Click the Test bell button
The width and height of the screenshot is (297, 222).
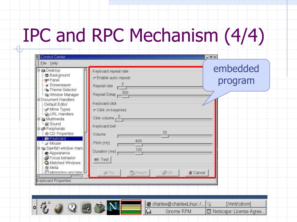102,160
